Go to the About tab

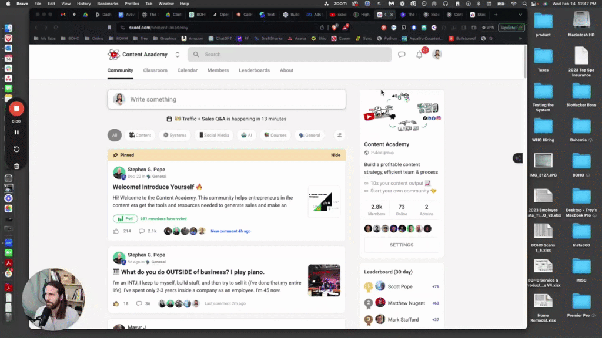pyautogui.click(x=286, y=70)
